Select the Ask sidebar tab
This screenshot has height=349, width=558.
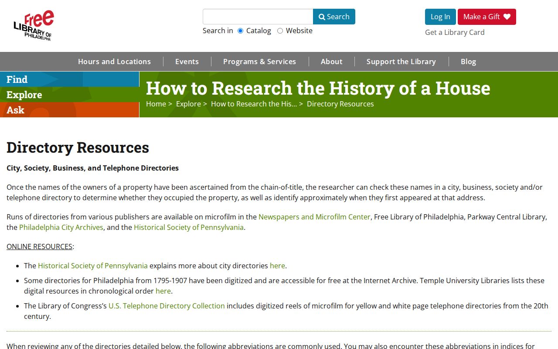(70, 109)
